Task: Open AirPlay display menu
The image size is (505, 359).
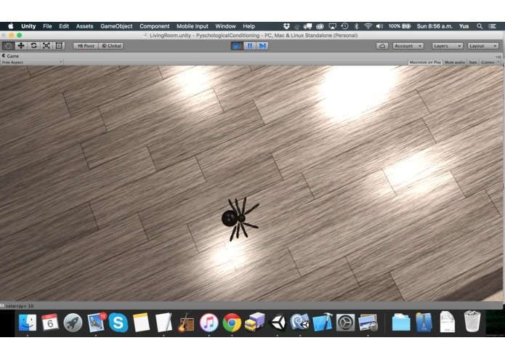Action: coord(332,26)
